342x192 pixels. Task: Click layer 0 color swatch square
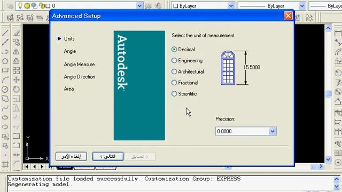(48, 6)
